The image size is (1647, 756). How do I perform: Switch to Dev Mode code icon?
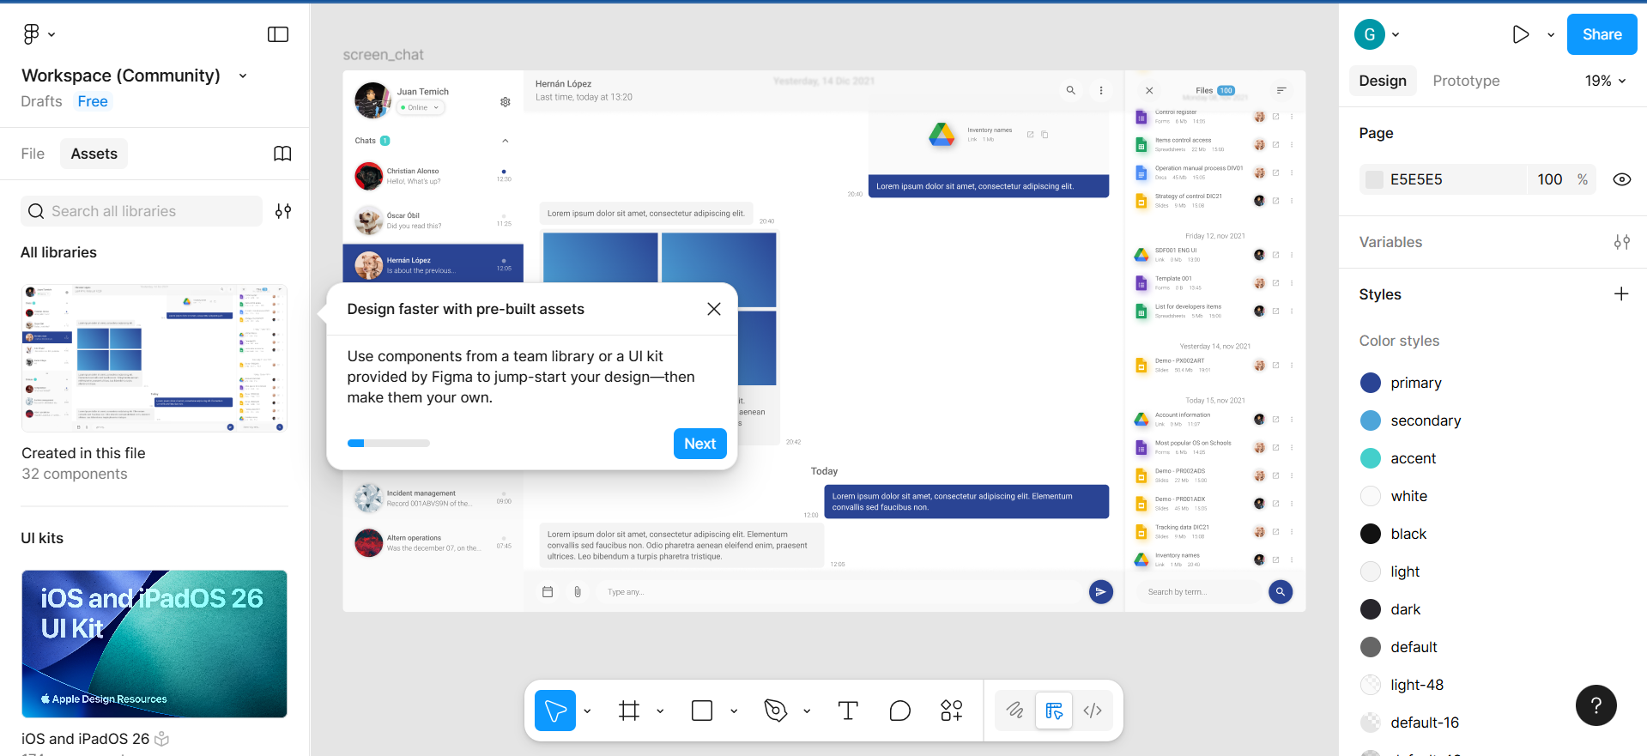(1093, 711)
